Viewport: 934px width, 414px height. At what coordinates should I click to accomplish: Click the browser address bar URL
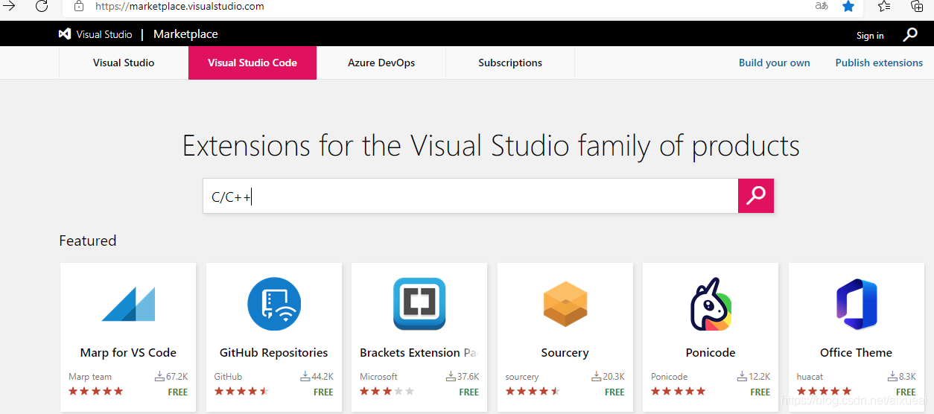tap(180, 6)
